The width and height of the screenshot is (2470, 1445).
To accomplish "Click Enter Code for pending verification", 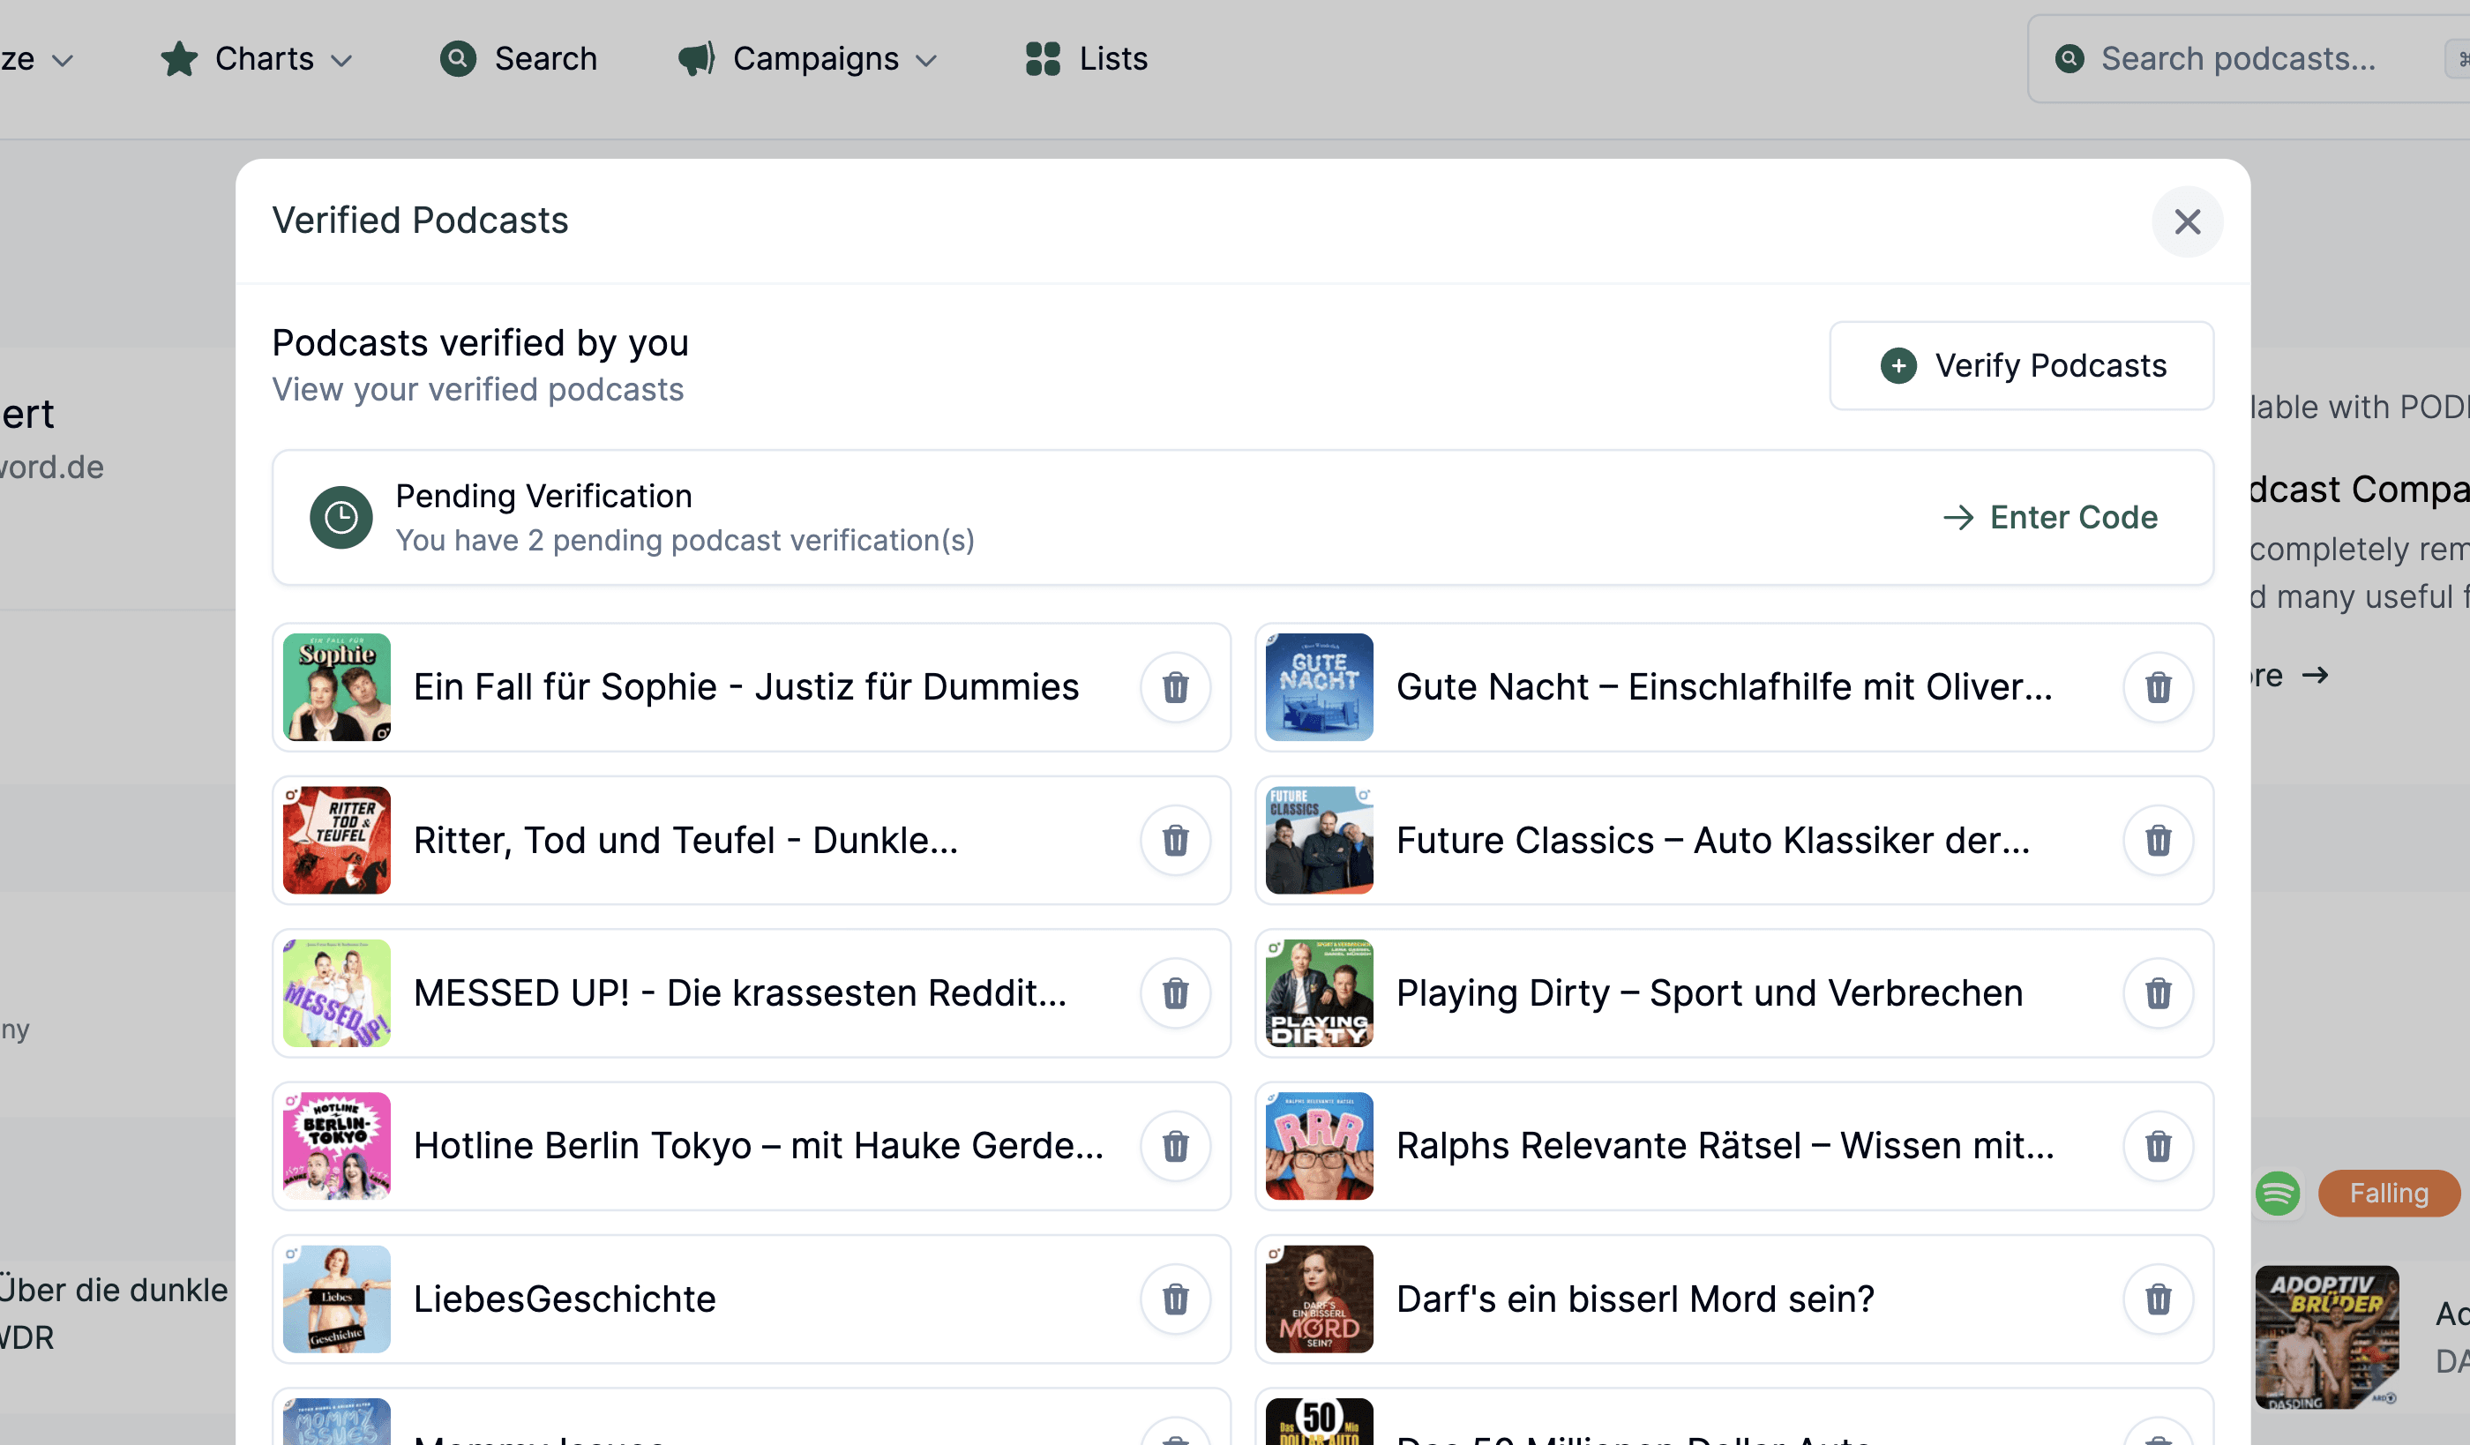I will coord(2050,518).
